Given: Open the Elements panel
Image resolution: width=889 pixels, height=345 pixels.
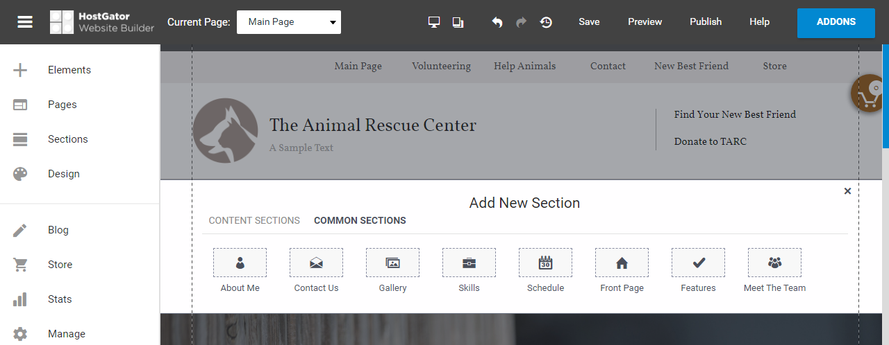Looking at the screenshot, I should point(69,70).
